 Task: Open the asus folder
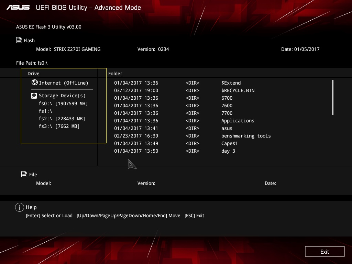click(x=227, y=129)
